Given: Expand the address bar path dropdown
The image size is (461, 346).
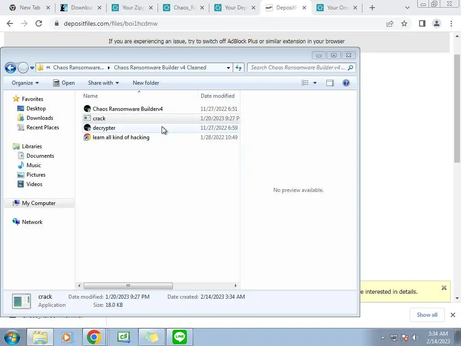Looking at the screenshot, I should pos(228,68).
